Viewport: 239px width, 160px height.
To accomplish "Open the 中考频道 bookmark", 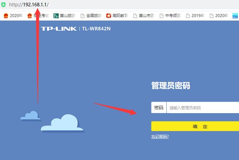I will 170,16.
